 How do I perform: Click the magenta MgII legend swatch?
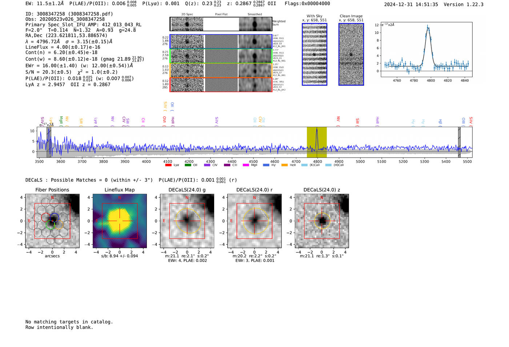coord(246,165)
